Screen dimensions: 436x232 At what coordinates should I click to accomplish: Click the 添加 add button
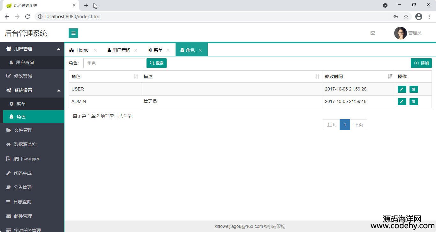(421, 63)
